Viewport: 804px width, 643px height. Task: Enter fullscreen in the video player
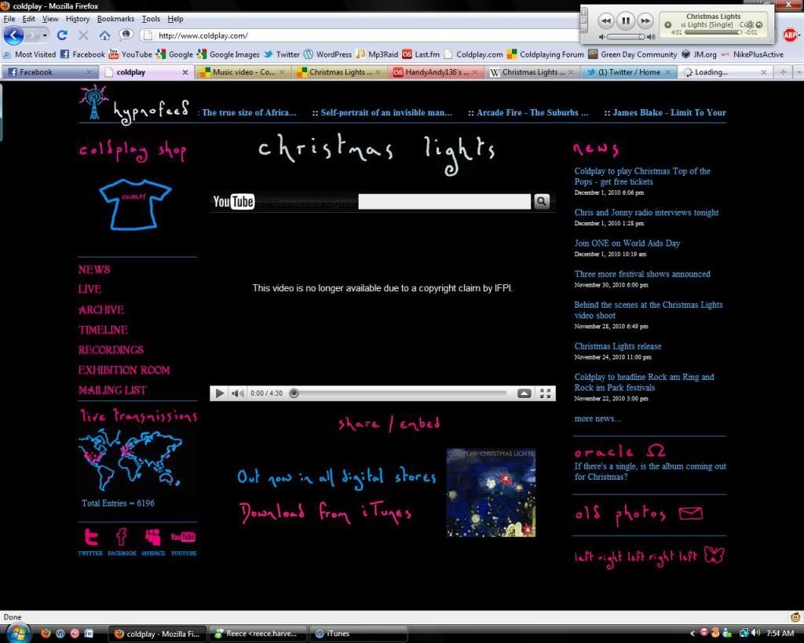546,393
